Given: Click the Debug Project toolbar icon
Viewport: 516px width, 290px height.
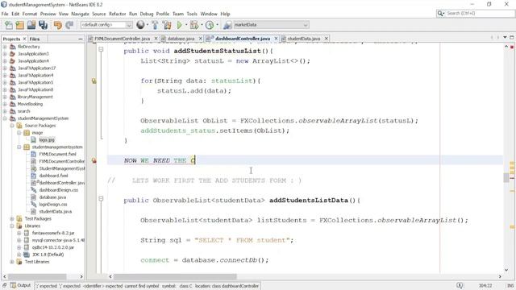Looking at the screenshot, I should [x=194, y=25].
